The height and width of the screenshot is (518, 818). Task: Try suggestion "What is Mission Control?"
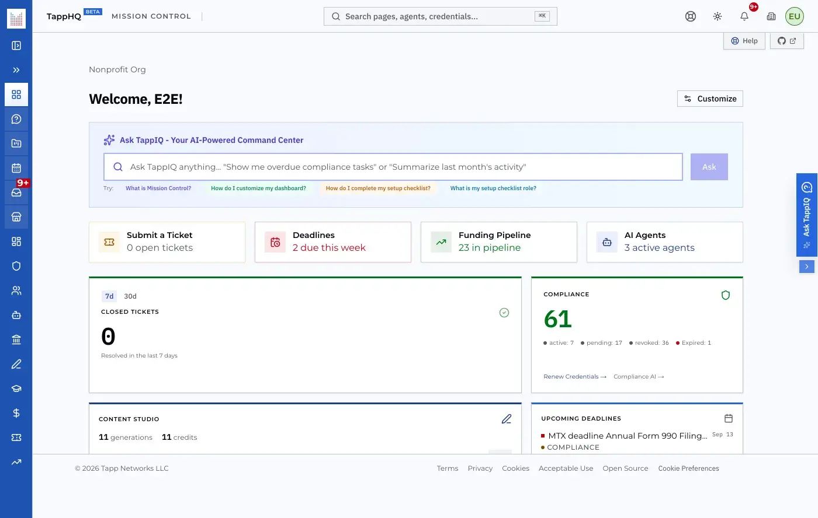pos(158,188)
